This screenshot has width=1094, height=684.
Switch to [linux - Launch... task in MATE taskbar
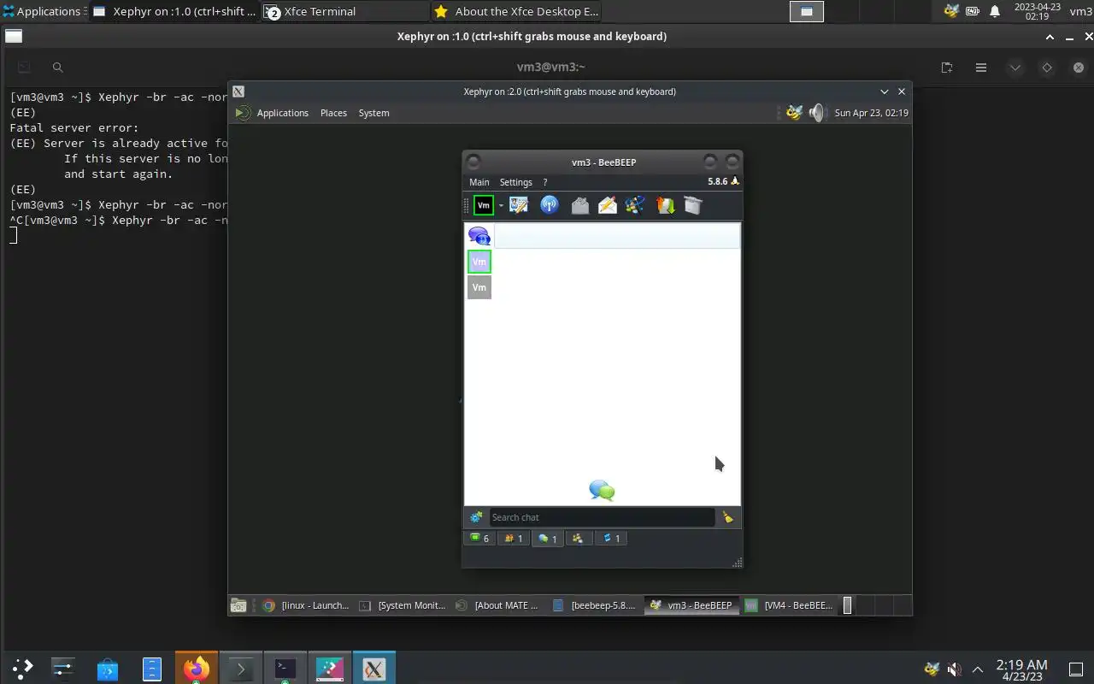[305, 605]
